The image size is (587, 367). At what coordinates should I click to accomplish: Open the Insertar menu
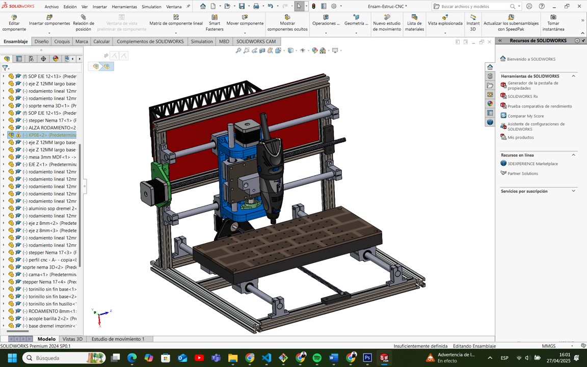[99, 7]
